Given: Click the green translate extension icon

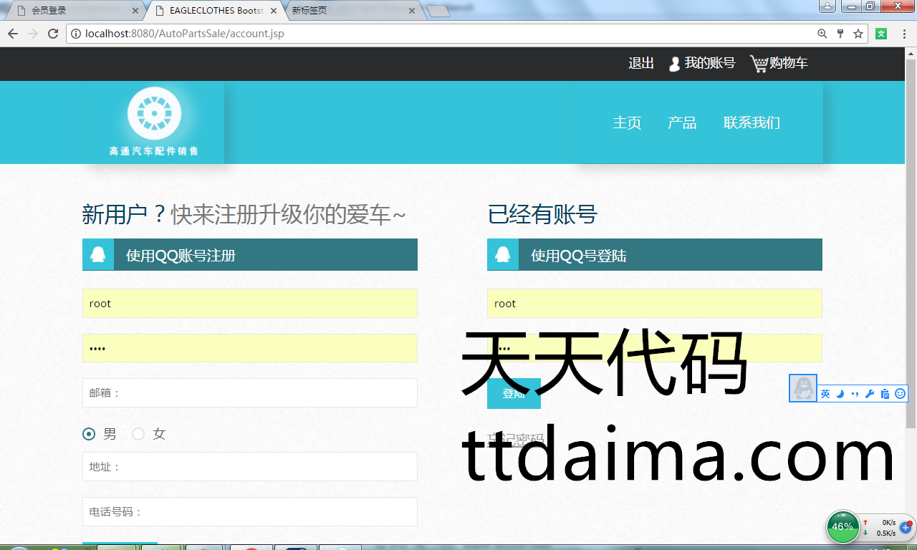Looking at the screenshot, I should click(881, 34).
